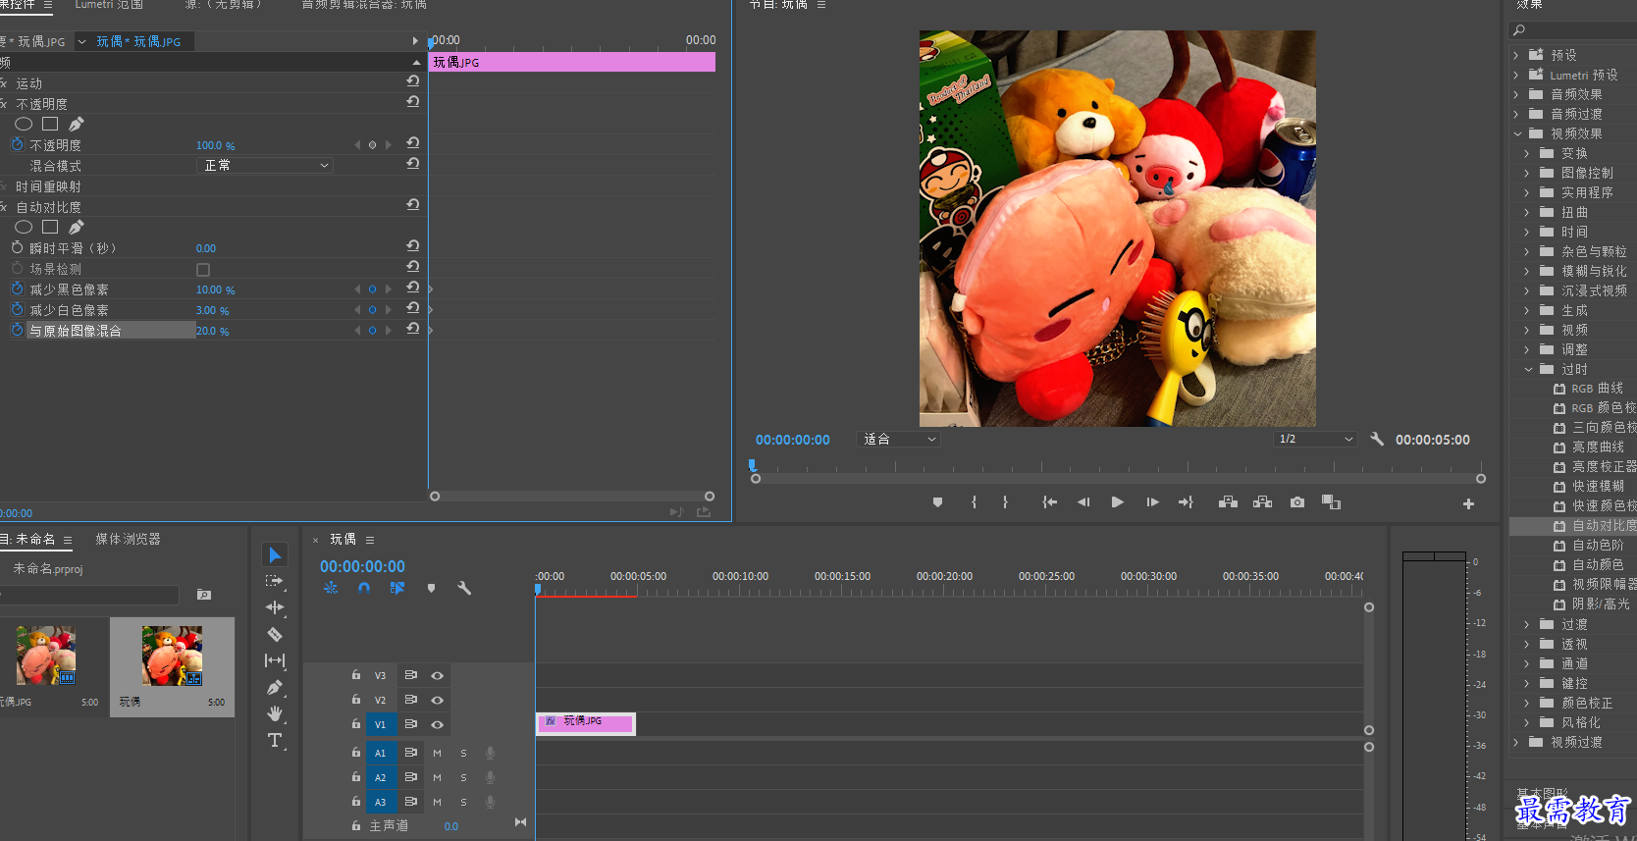Click Mark Out bracket button
This screenshot has height=841, width=1637.
(x=1005, y=502)
